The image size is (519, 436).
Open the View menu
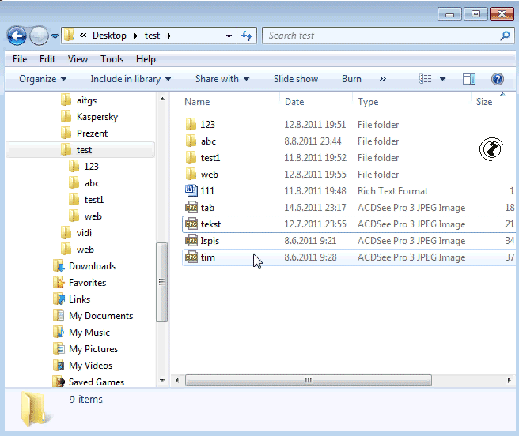(x=78, y=59)
